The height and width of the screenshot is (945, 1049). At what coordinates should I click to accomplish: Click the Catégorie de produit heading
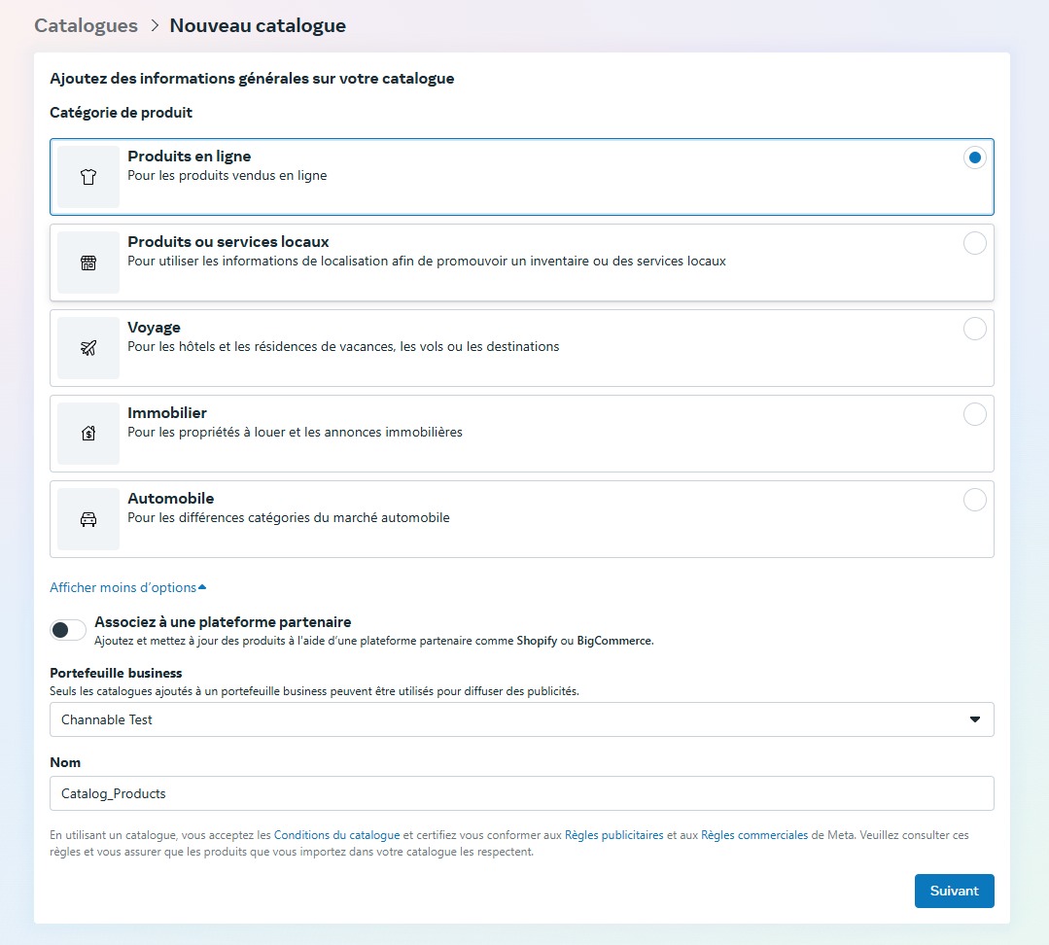[x=122, y=113]
